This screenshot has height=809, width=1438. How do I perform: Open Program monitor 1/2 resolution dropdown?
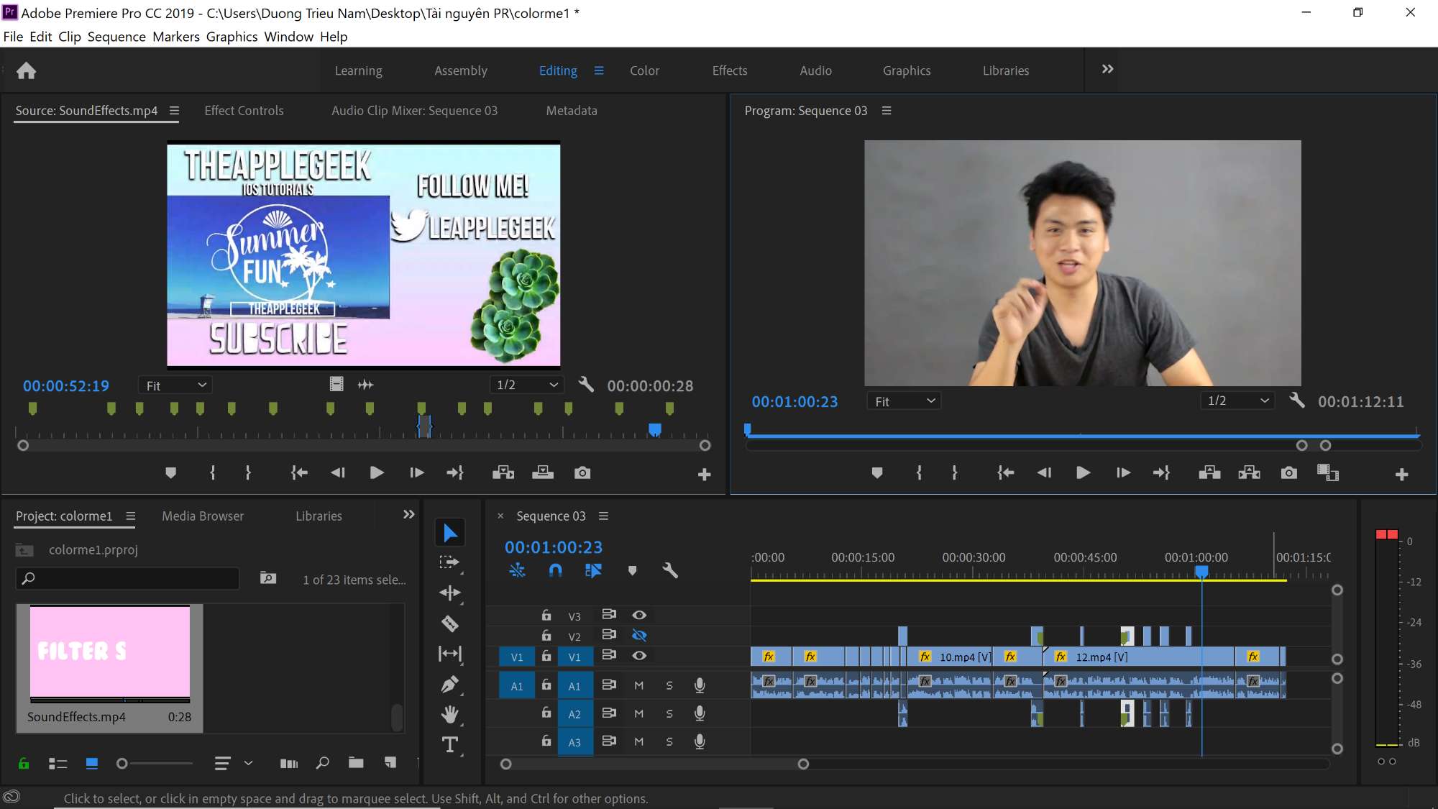point(1237,401)
